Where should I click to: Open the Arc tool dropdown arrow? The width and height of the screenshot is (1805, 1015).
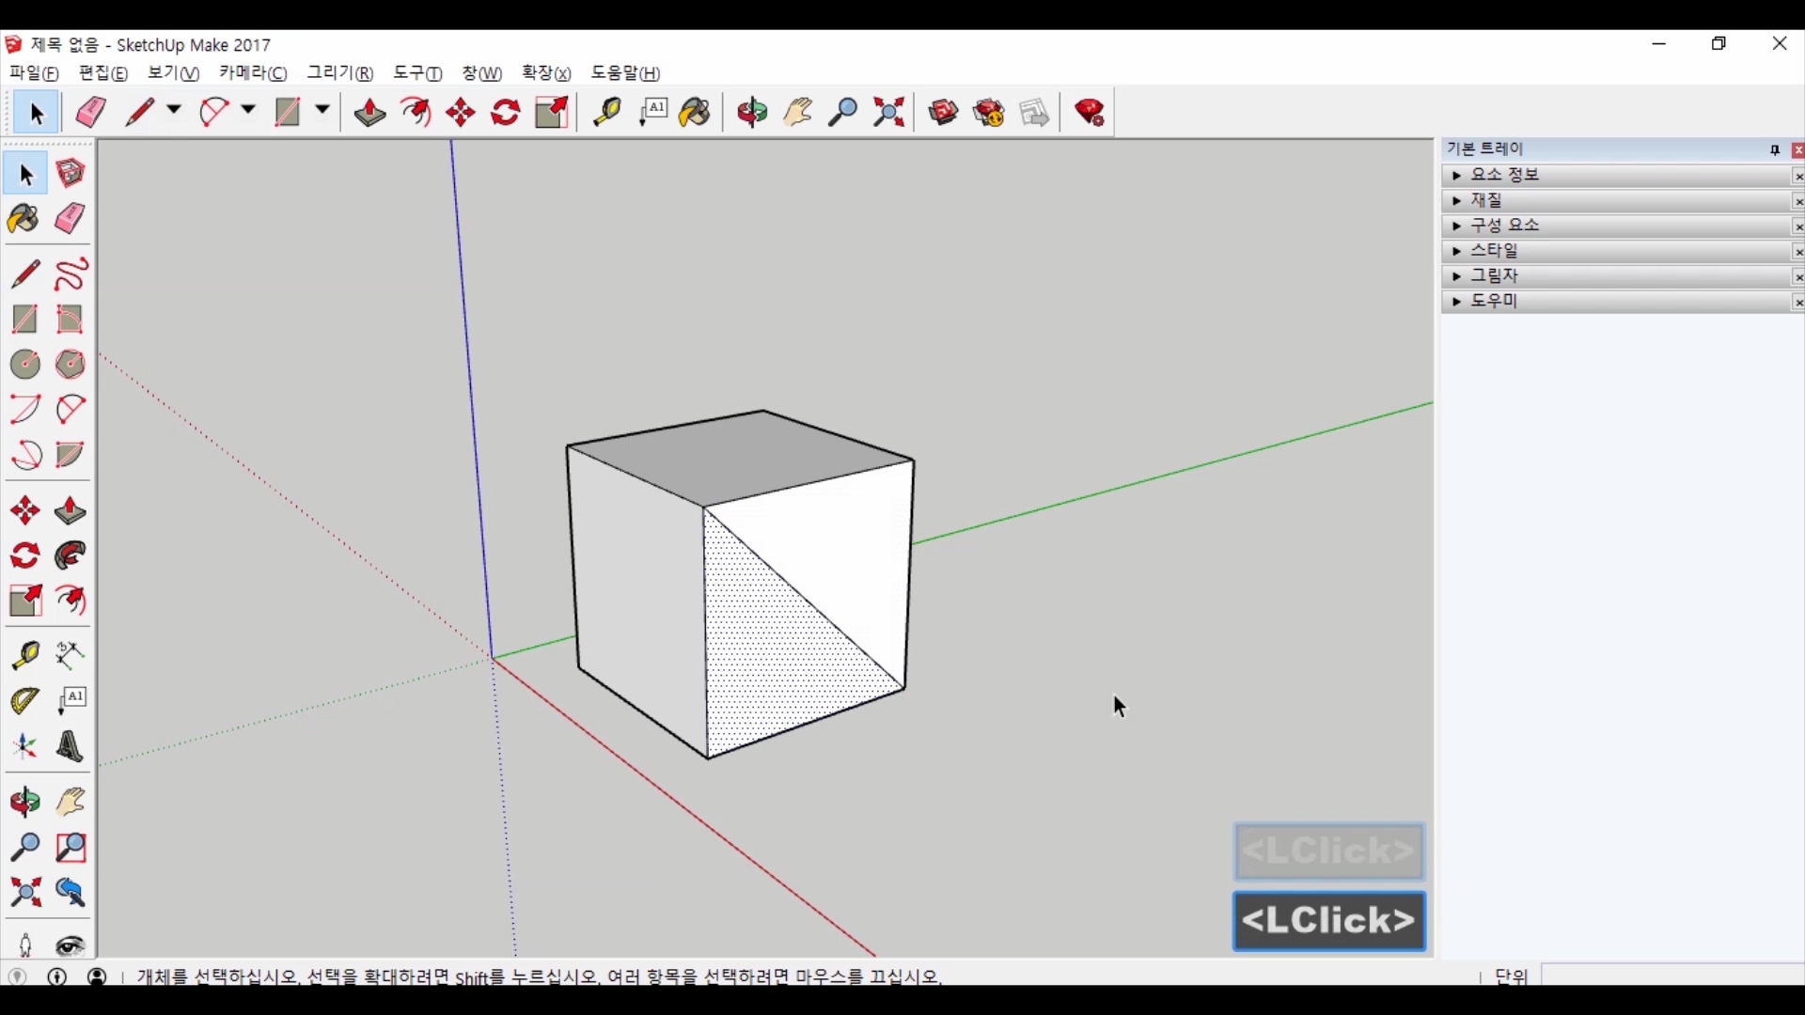tap(248, 111)
